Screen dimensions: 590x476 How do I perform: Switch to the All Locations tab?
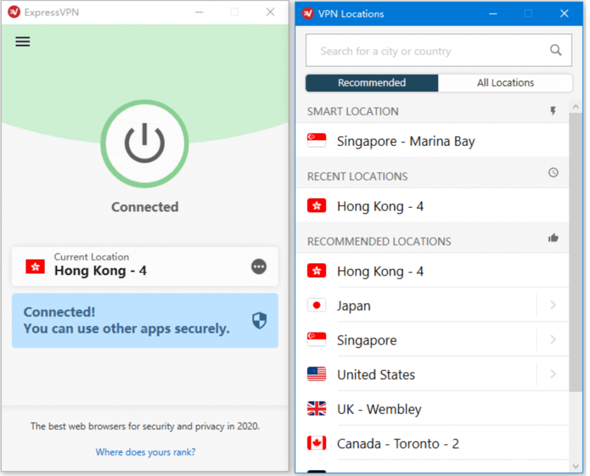pyautogui.click(x=505, y=83)
